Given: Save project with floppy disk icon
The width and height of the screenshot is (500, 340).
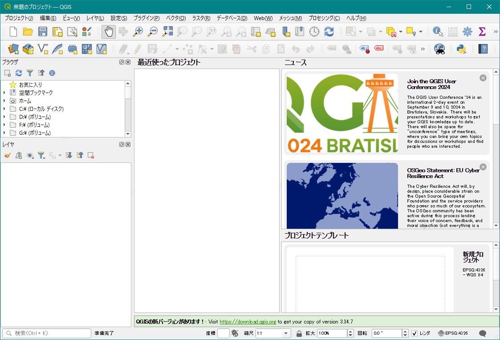Looking at the screenshot, I should click(42, 32).
